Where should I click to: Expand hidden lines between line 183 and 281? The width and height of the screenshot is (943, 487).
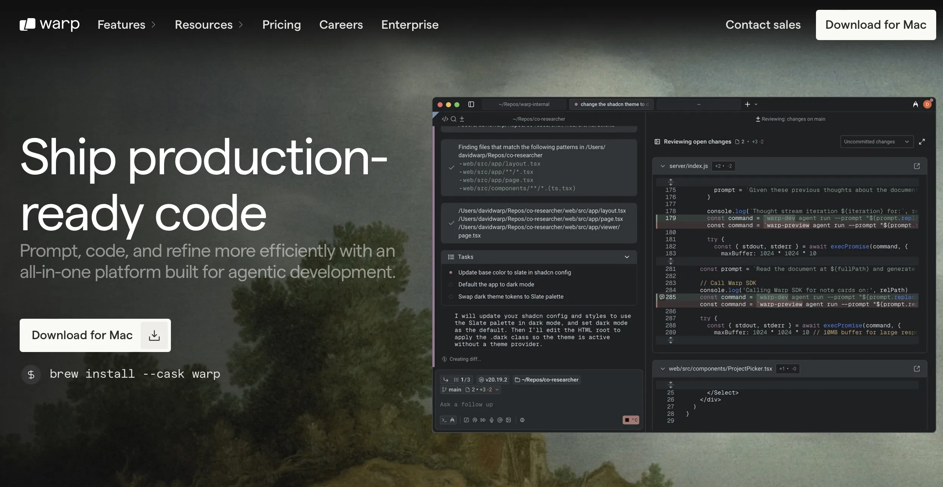coord(670,261)
